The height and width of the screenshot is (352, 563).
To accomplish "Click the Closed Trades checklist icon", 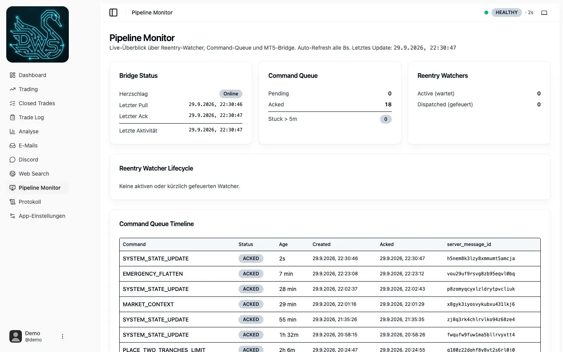I will coord(13,103).
